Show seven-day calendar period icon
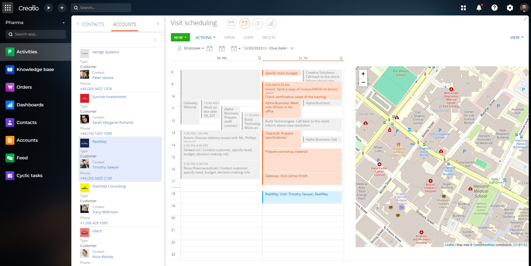The width and height of the screenshot is (531, 266). point(222,48)
